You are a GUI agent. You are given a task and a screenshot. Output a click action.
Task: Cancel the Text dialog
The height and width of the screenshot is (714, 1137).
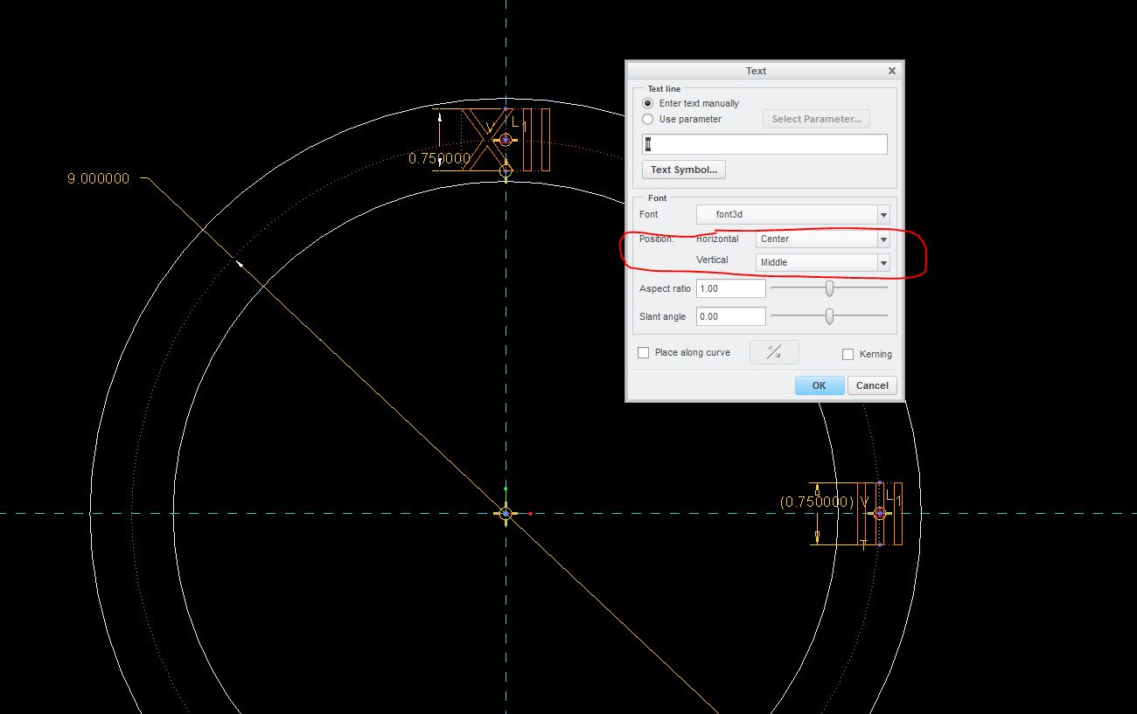872,385
